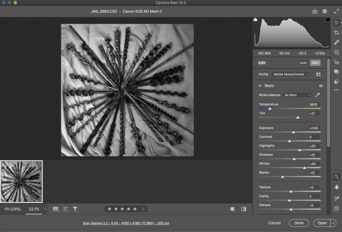
Task: Click the ISO 800 text in the histogram info
Action: coord(264,53)
